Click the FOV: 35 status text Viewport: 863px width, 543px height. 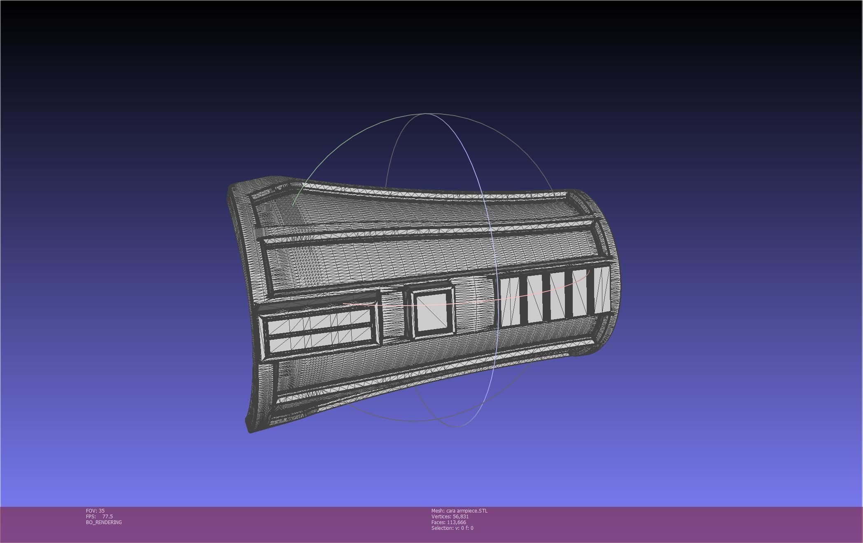[x=95, y=511]
